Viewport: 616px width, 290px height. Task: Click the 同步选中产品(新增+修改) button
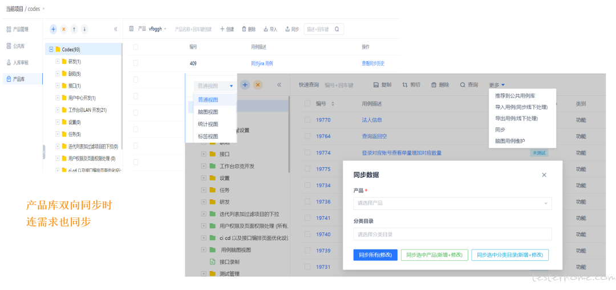click(x=435, y=255)
